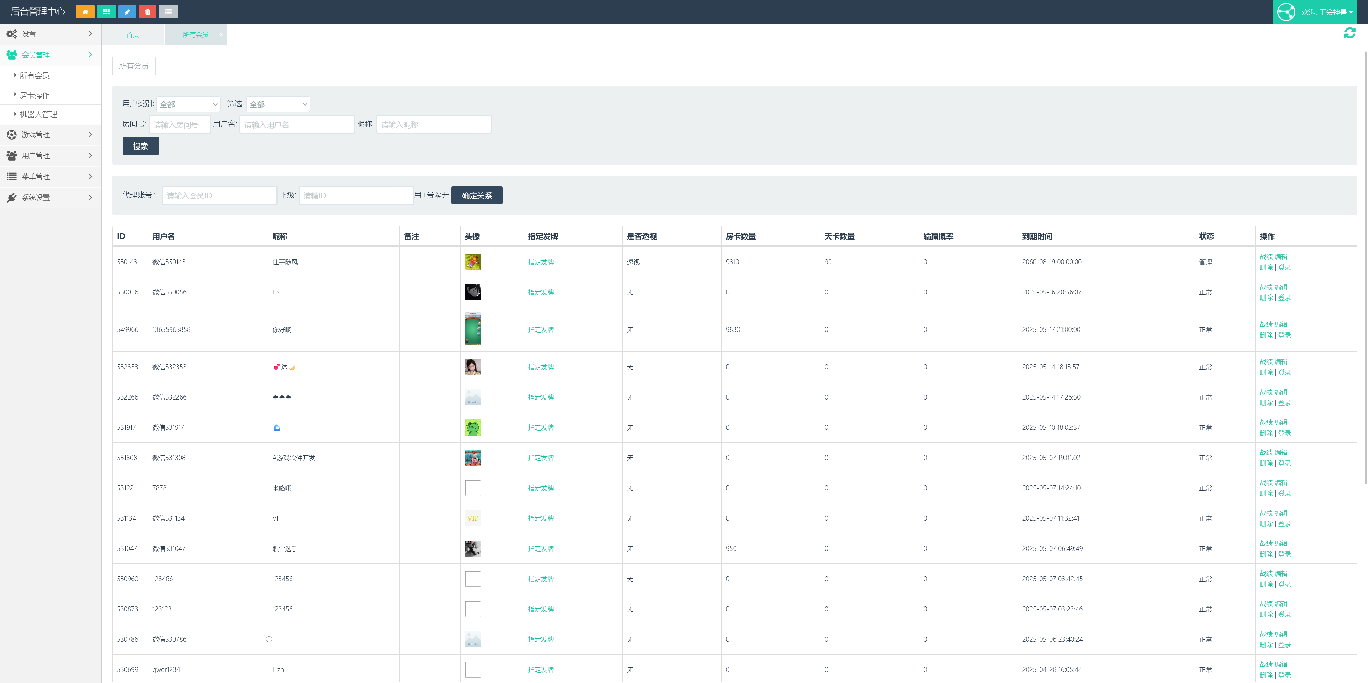Close the 所有会员 tab
Image resolution: width=1368 pixels, height=683 pixels.
pos(222,35)
